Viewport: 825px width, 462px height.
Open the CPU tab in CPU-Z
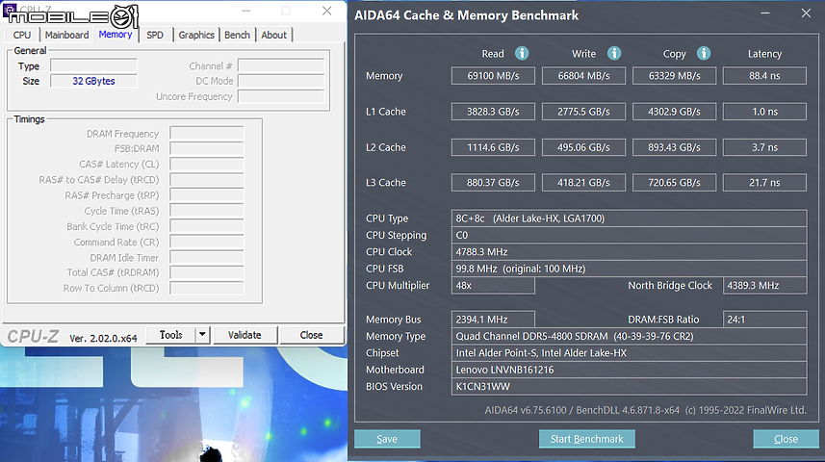pyautogui.click(x=22, y=35)
